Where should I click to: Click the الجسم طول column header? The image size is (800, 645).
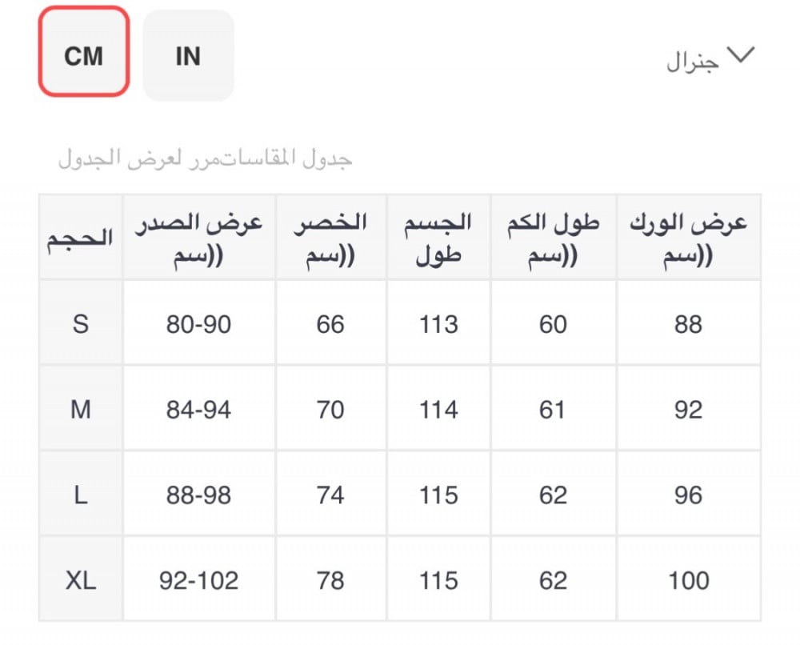(x=438, y=238)
